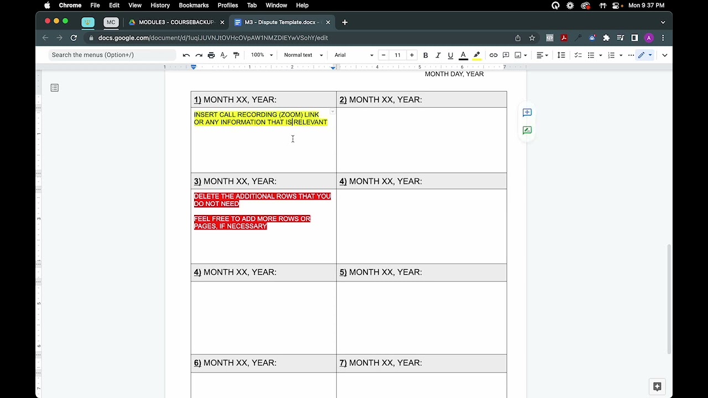This screenshot has width=708, height=398.
Task: Collapse the menus with the chevron
Action: pyautogui.click(x=665, y=55)
